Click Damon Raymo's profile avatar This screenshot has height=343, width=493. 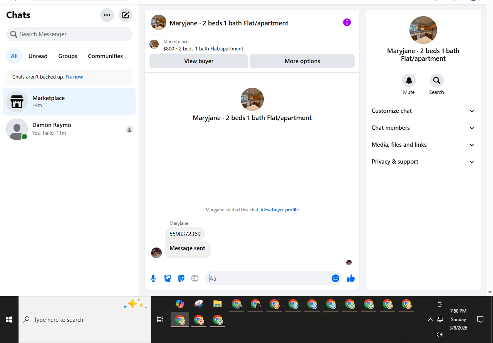(17, 129)
